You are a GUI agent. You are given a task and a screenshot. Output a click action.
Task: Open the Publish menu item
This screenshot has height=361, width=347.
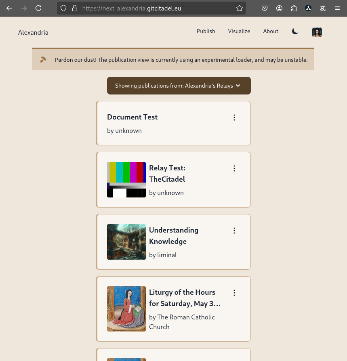(x=206, y=31)
